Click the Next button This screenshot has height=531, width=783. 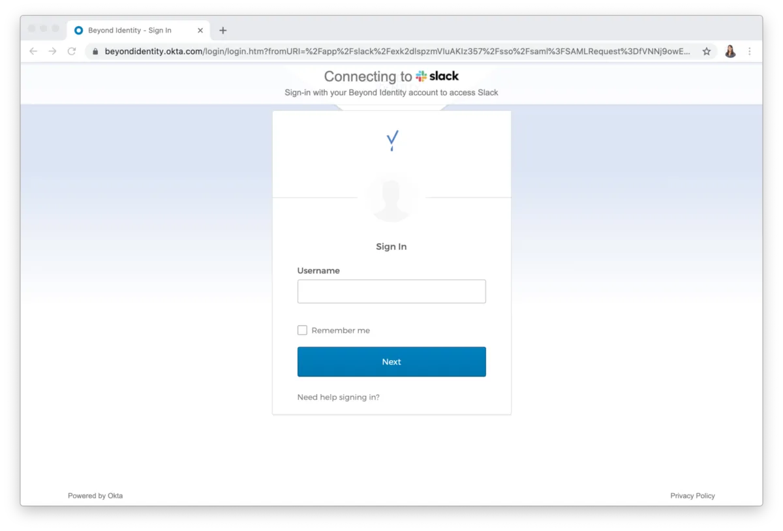click(x=391, y=362)
